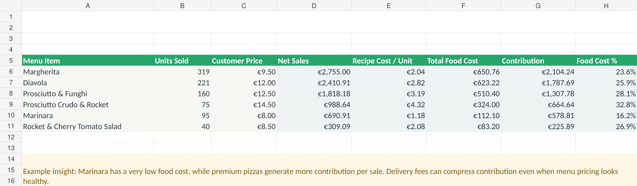Image resolution: width=637 pixels, height=186 pixels.
Task: Select the Rocket & Cherry Tomato Salad cell
Action: coord(88,126)
